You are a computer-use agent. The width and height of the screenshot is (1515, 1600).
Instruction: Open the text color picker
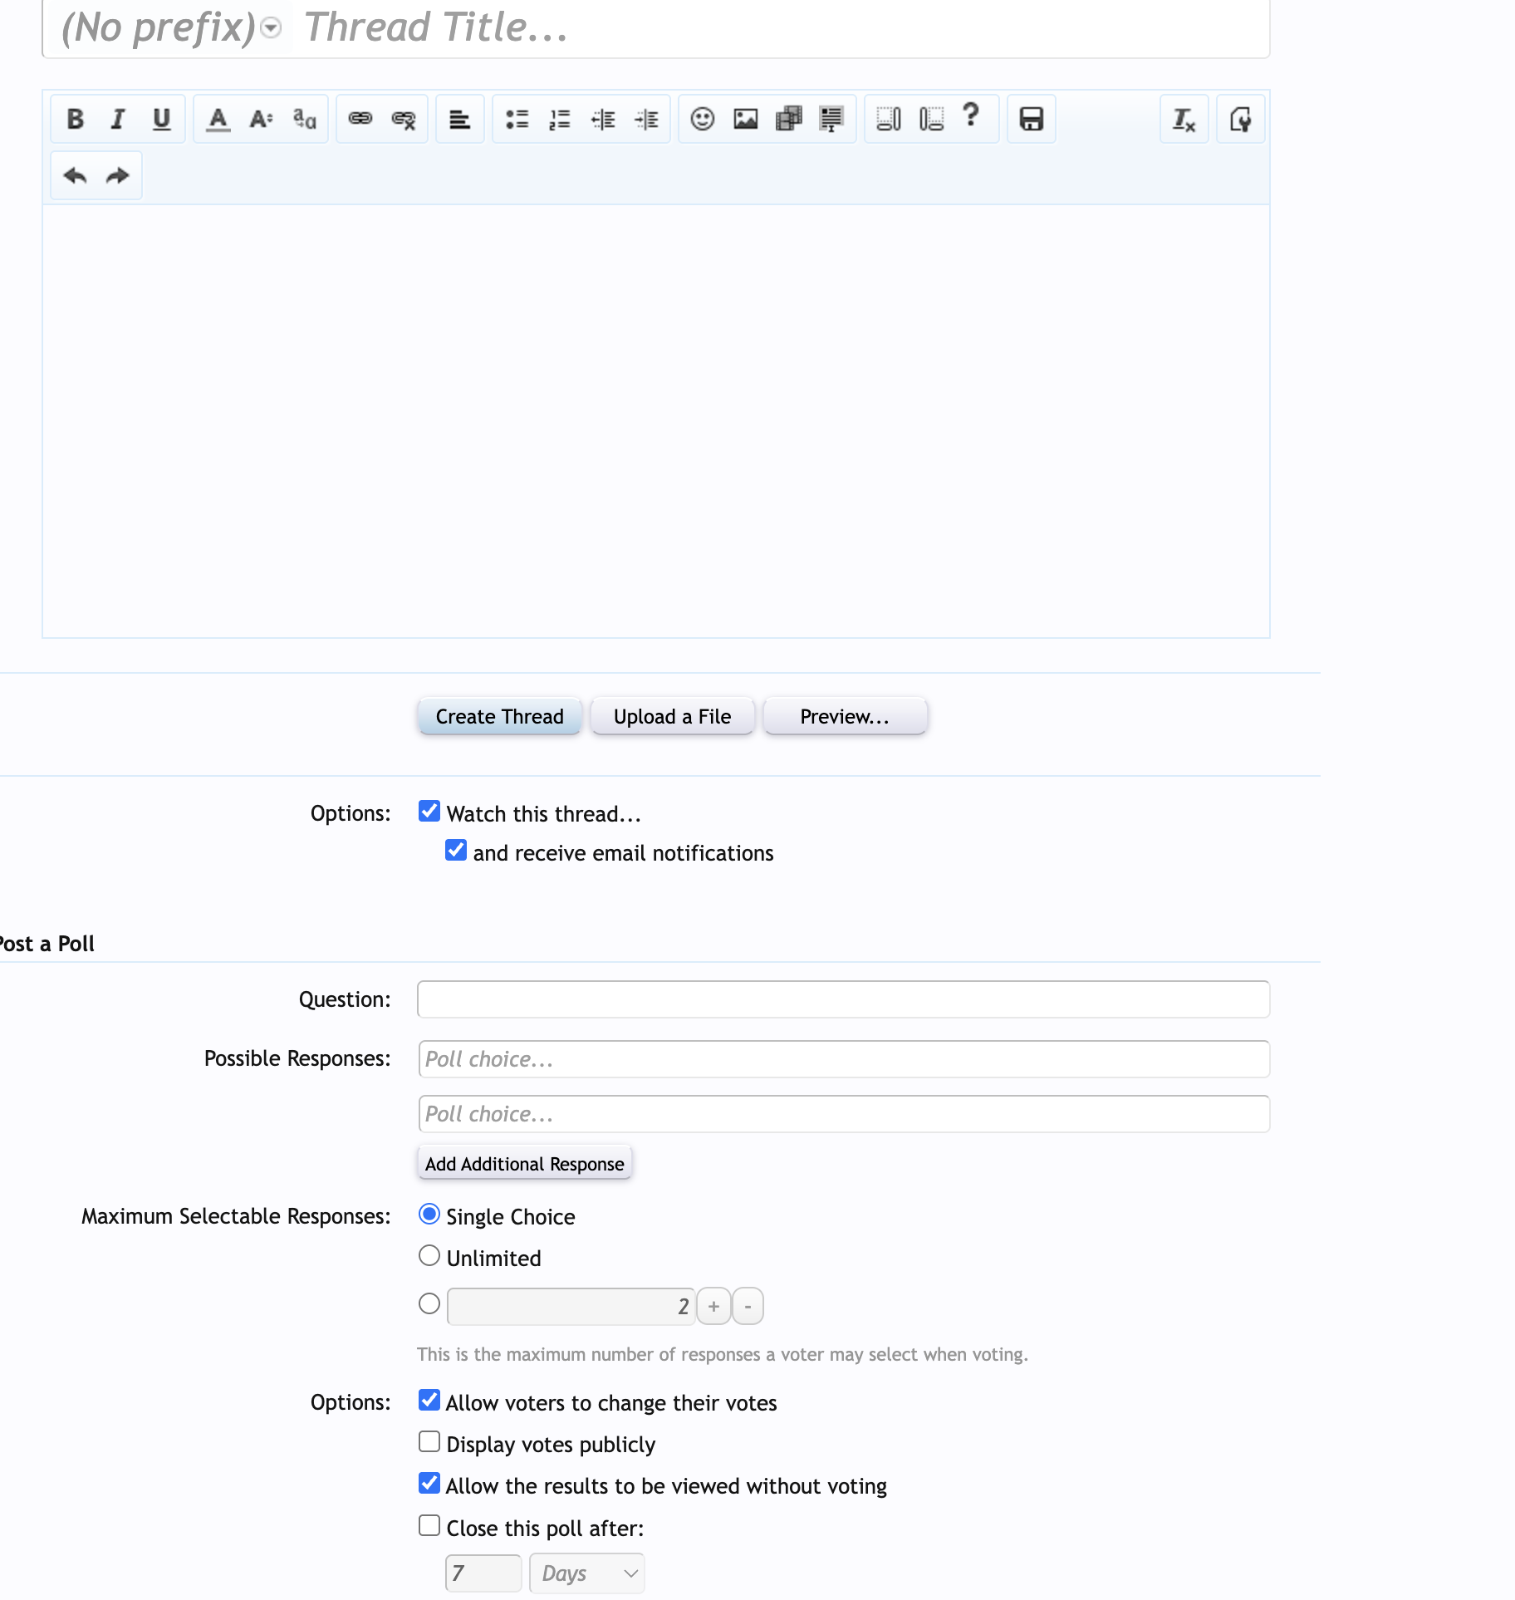[218, 120]
